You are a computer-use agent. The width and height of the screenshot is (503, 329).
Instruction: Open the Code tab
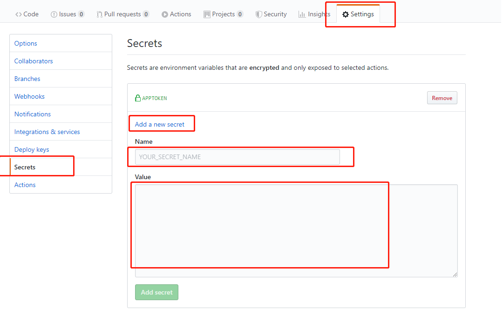pos(27,14)
